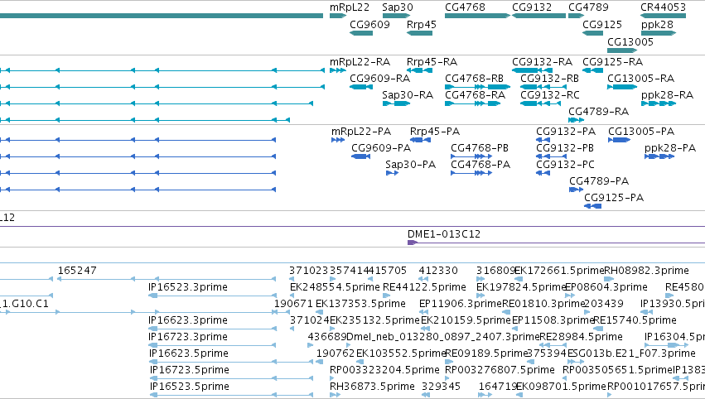Click the EK235132.5prime EST
This screenshot has height=399, width=705.
click(333, 329)
